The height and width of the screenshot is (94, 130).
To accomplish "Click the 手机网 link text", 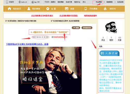I will coord(11,2).
